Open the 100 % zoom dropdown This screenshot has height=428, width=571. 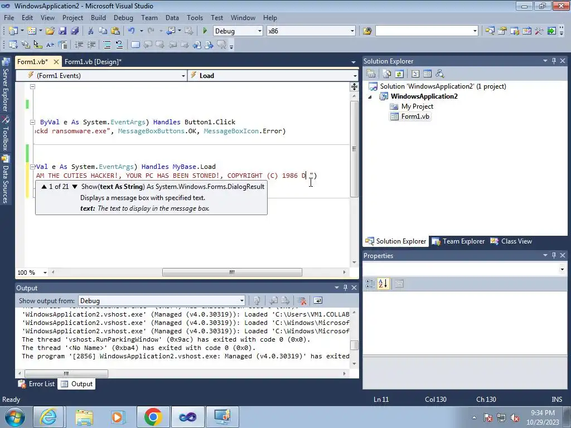coord(45,273)
